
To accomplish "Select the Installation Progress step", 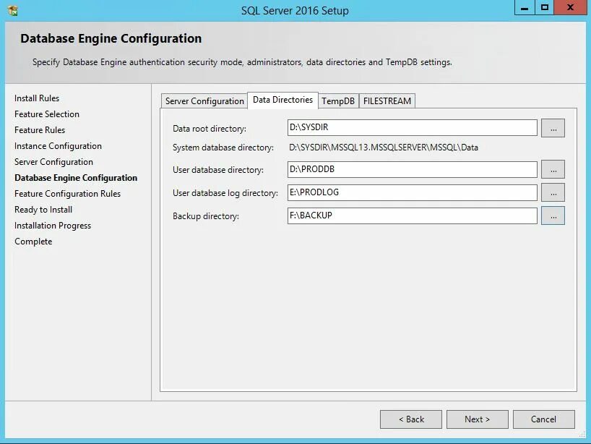I will pos(53,226).
